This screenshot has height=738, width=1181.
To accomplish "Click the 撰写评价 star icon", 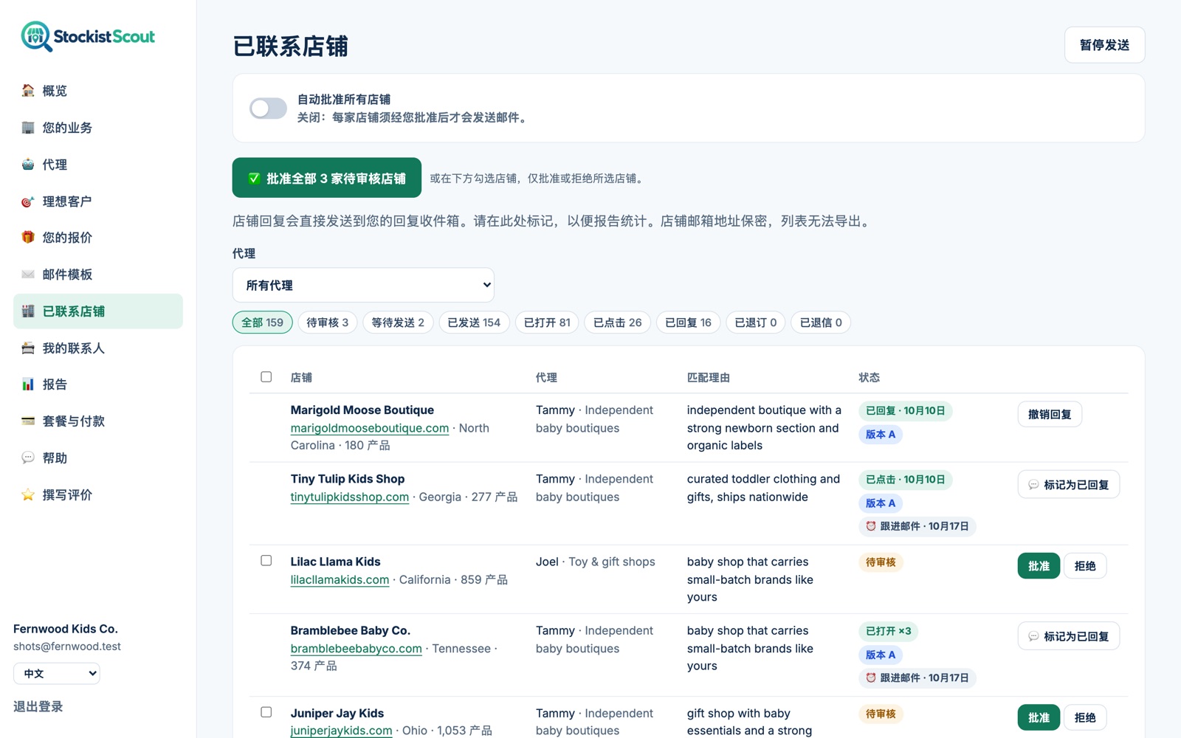I will point(28,495).
